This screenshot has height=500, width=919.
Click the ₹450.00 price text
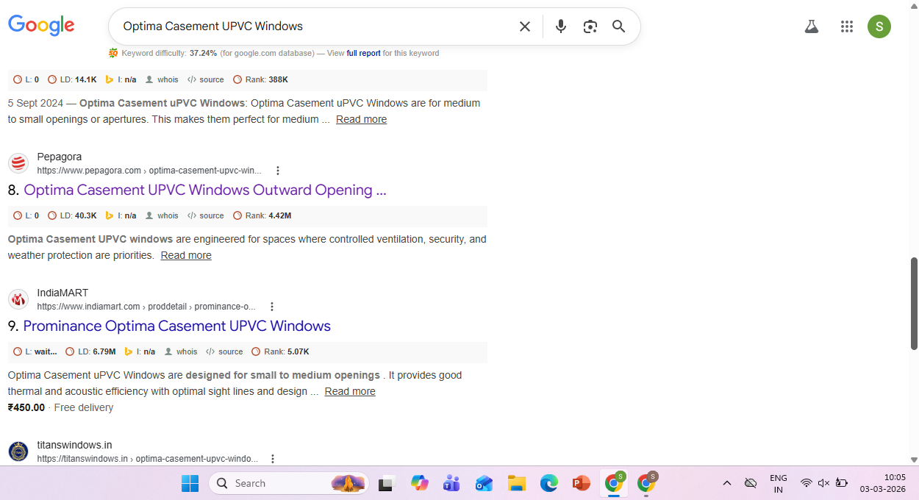click(26, 407)
